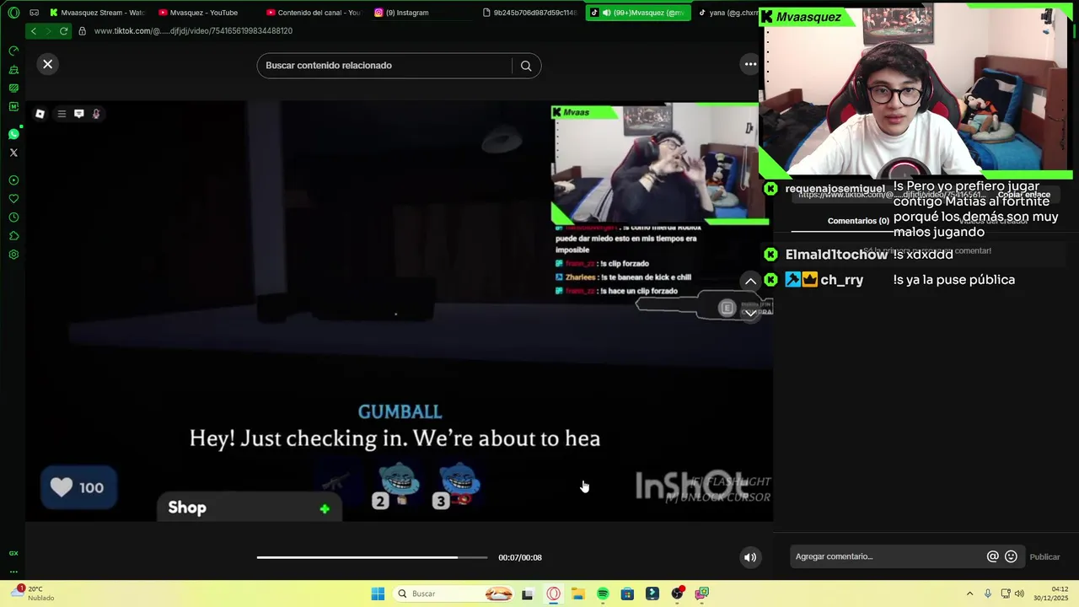Click the Copiar enlace button

click(x=1024, y=195)
